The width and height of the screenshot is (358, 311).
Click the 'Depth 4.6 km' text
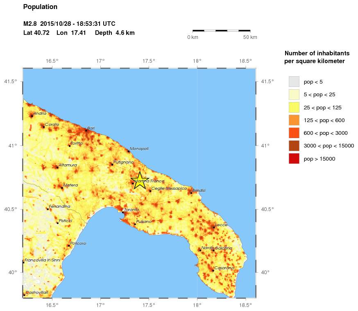click(115, 33)
